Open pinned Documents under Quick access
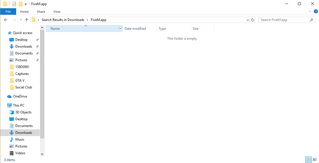319x163 pixels. [24, 53]
